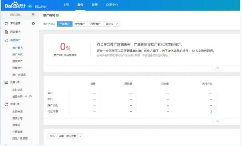Open 来源分析 section in sidebar
The height and width of the screenshot is (146, 242).
(x=15, y=104)
